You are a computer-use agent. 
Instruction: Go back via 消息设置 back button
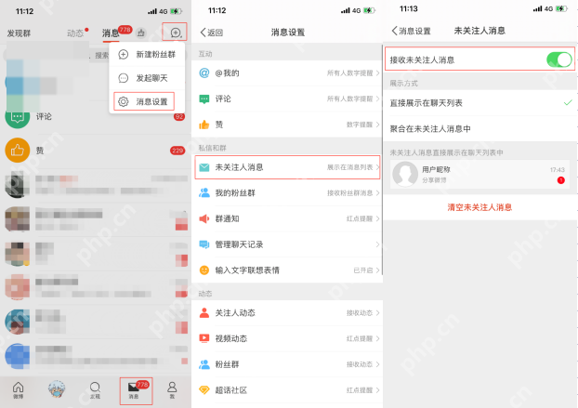pos(411,31)
